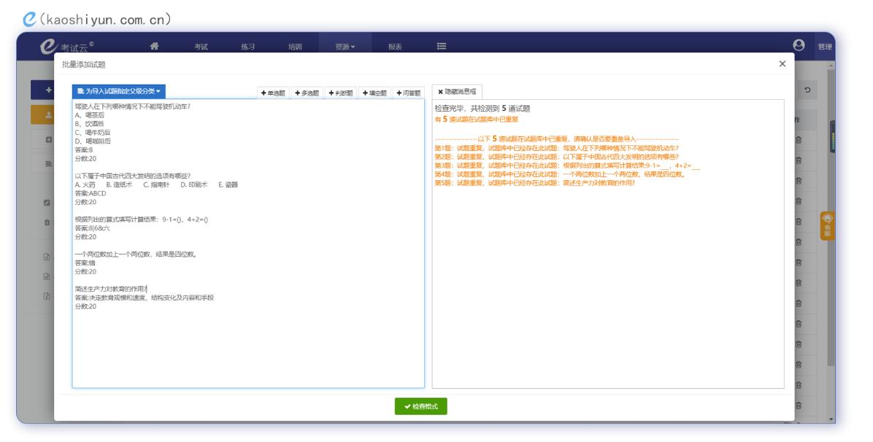The width and height of the screenshot is (873, 442).
Task: Click the warning 有 5 道试题在试题库中已重复
Action: (x=477, y=119)
